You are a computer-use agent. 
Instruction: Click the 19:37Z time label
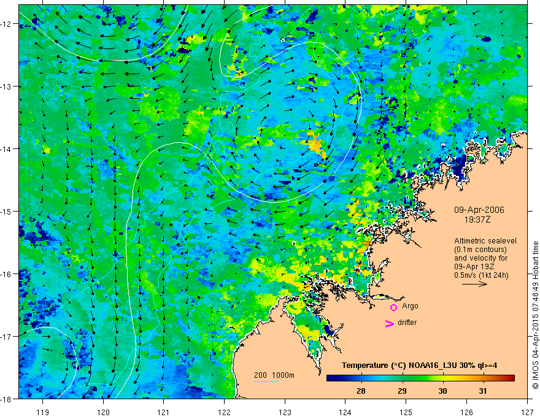(477, 220)
